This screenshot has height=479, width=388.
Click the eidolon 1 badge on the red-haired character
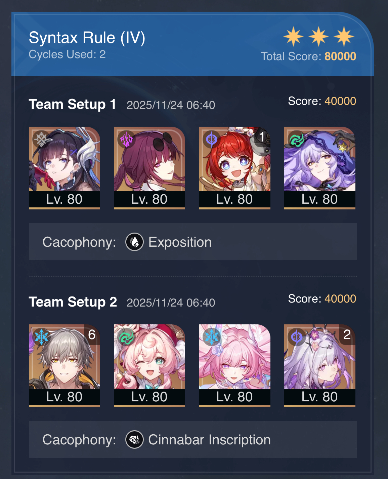pos(262,137)
